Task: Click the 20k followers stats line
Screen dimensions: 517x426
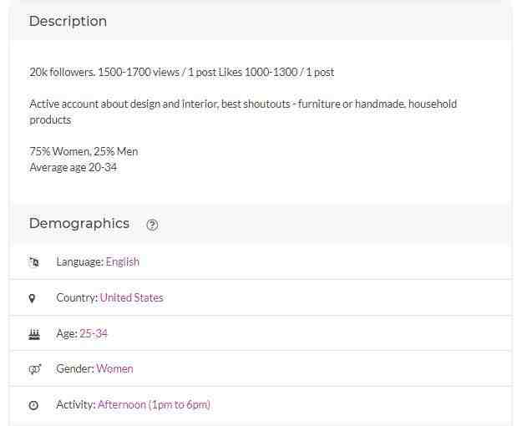Action: 182,72
